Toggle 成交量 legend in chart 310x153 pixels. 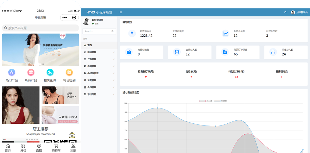(x=206, y=101)
